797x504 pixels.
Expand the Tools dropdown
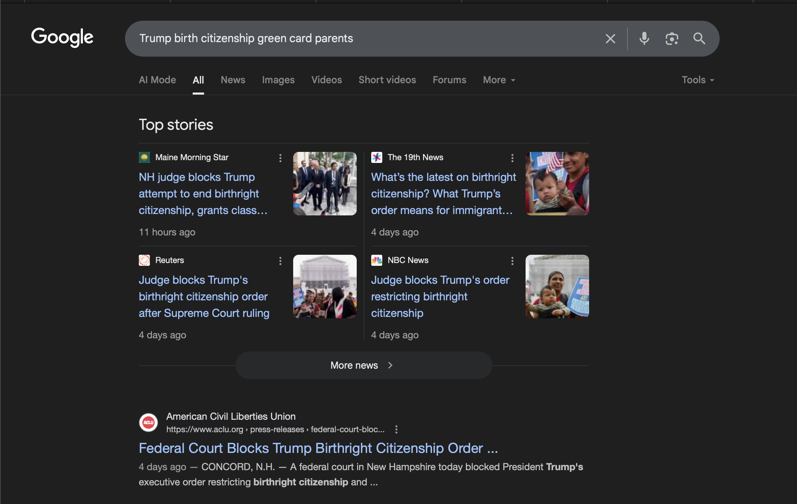698,80
